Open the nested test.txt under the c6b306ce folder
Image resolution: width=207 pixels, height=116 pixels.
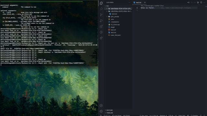pyautogui.click(x=114, y=14)
